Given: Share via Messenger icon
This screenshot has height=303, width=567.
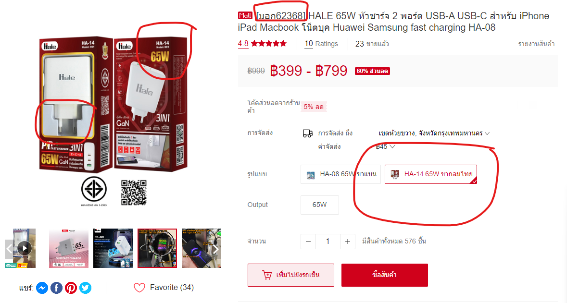Looking at the screenshot, I should click(x=42, y=288).
